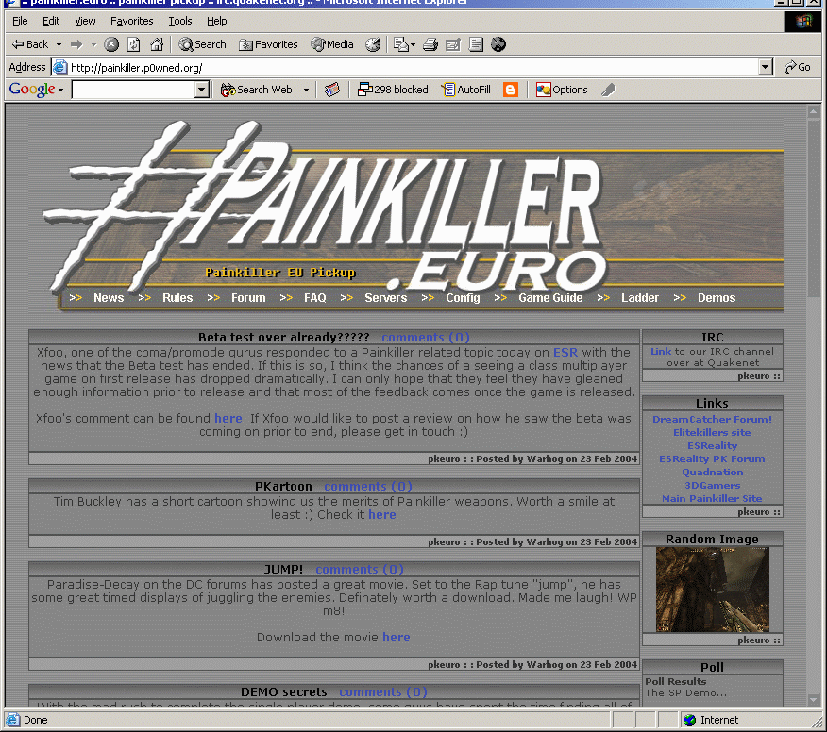This screenshot has width=827, height=732.
Task: Open the Google toolbar logo menu
Action: (36, 90)
